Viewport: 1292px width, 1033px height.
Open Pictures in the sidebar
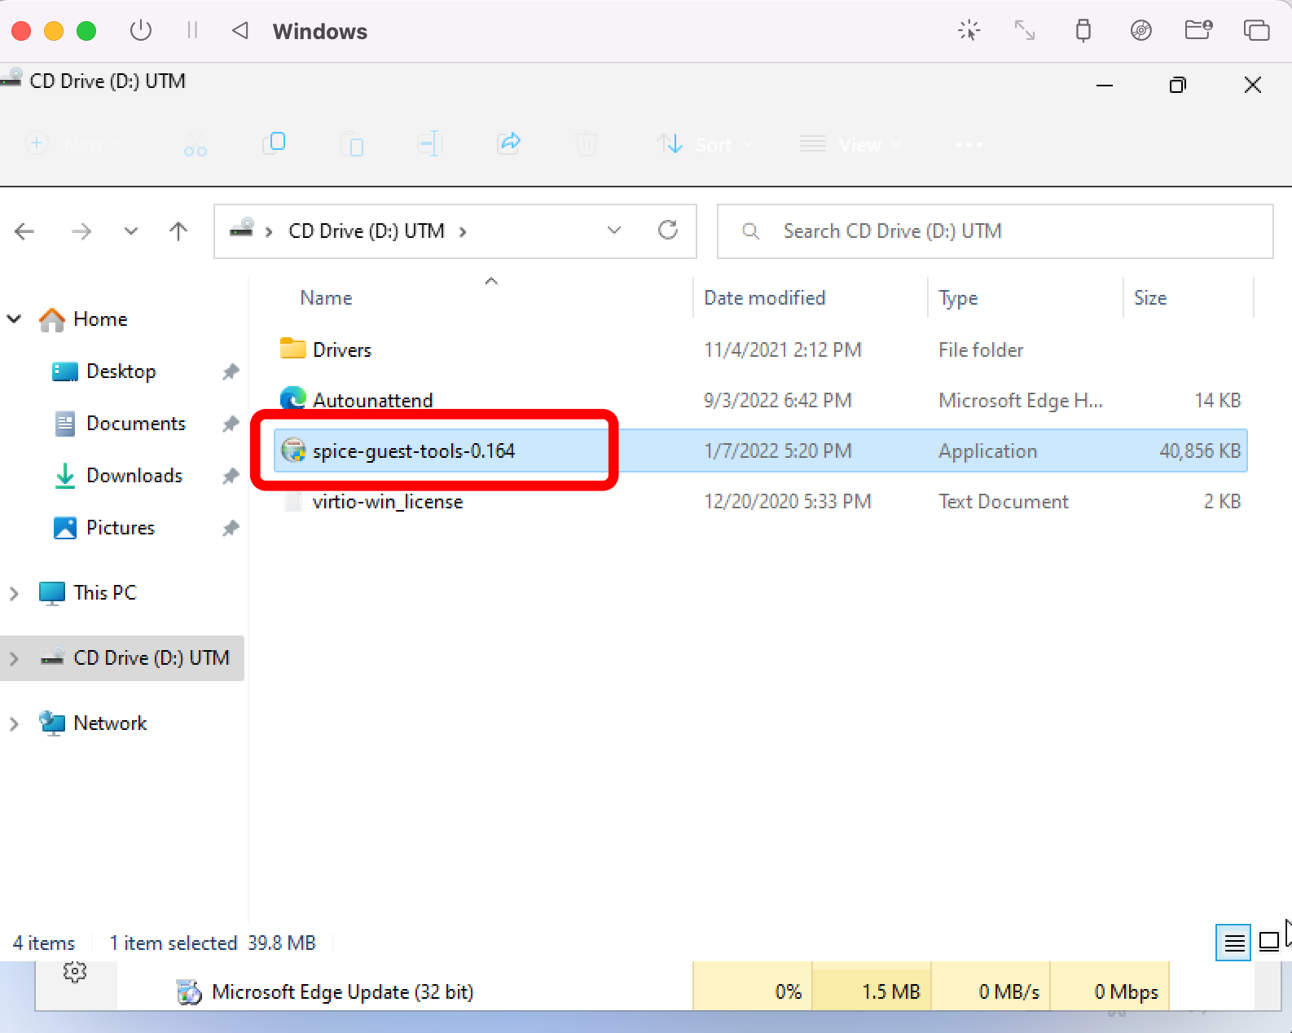(x=121, y=528)
